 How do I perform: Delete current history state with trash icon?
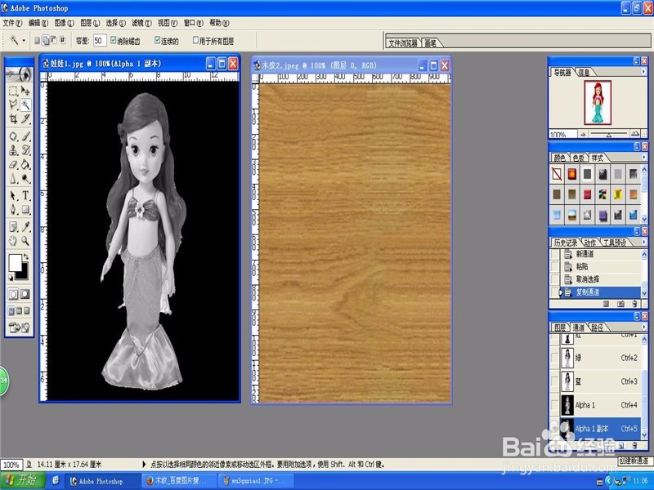coord(634,305)
